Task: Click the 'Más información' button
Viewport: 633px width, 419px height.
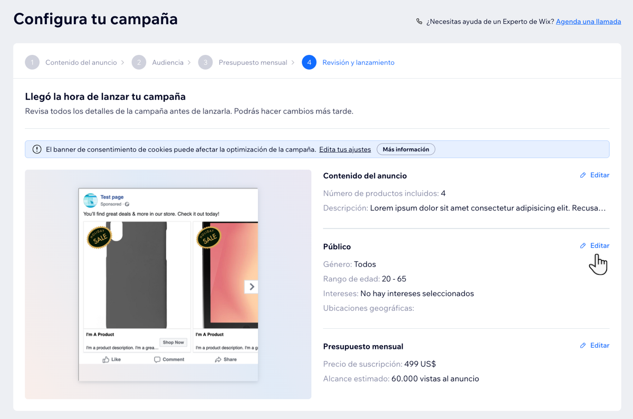Action: (x=406, y=149)
